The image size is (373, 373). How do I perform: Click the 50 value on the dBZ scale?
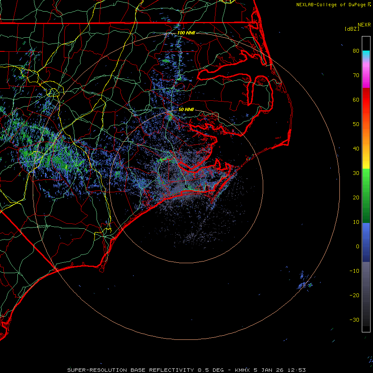coord(356,124)
